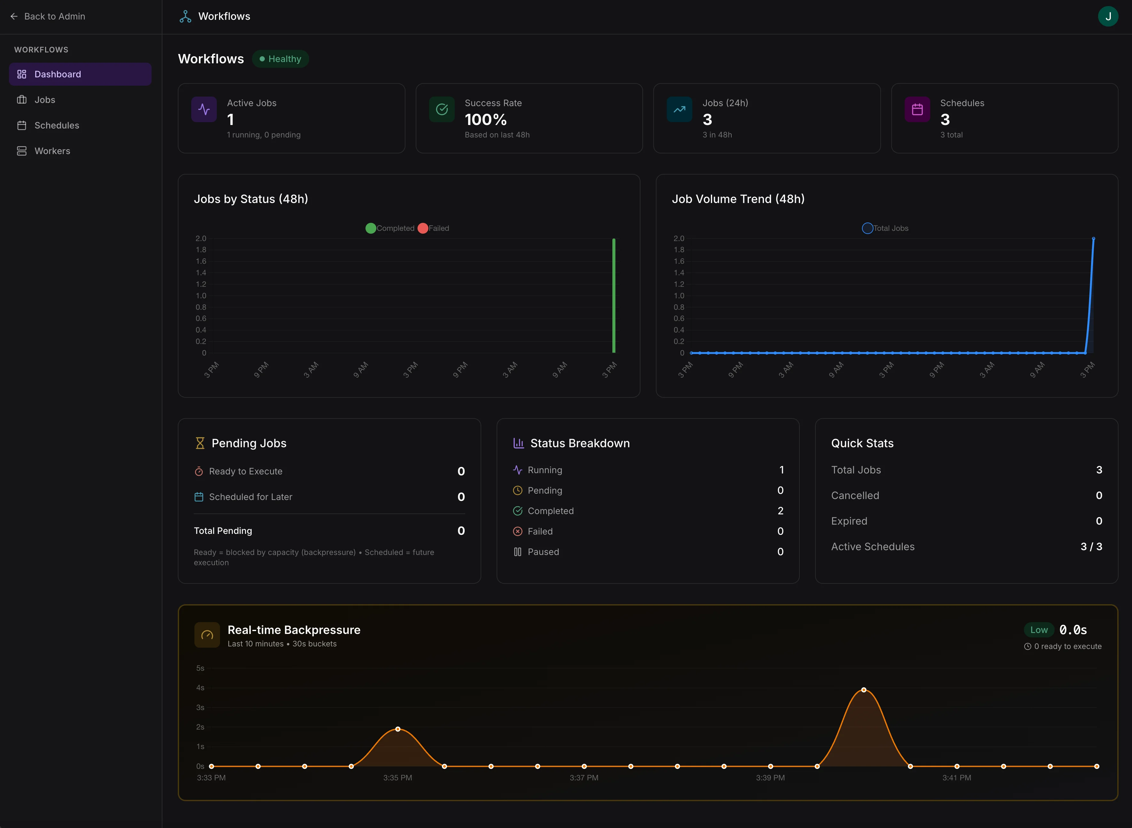This screenshot has width=1132, height=828.
Task: Click the Expired row in Quick Stats
Action: (967, 521)
